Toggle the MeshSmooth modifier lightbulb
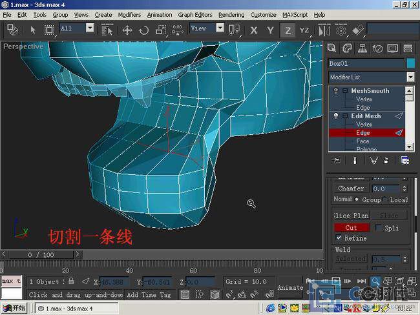The image size is (420, 315). (336, 91)
